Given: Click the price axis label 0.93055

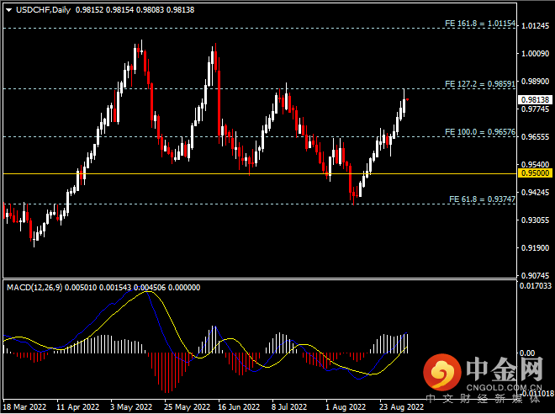Looking at the screenshot, I should 535,220.
